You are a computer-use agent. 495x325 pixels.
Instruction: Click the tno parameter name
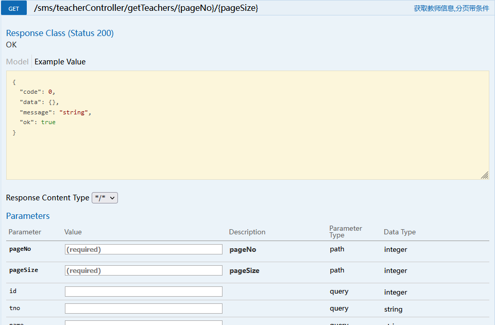pyautogui.click(x=14, y=308)
